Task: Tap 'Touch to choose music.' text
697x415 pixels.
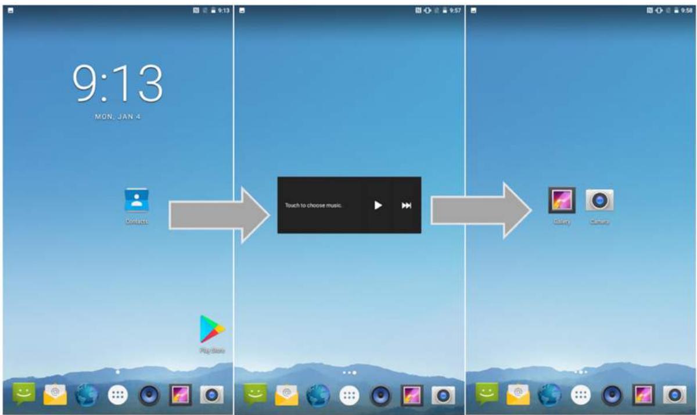Action: pos(314,205)
